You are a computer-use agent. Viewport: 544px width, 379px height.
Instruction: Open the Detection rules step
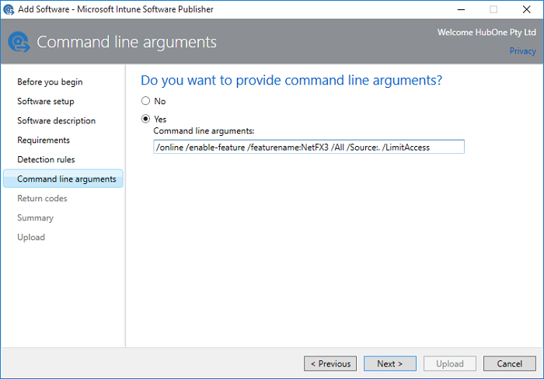point(46,159)
